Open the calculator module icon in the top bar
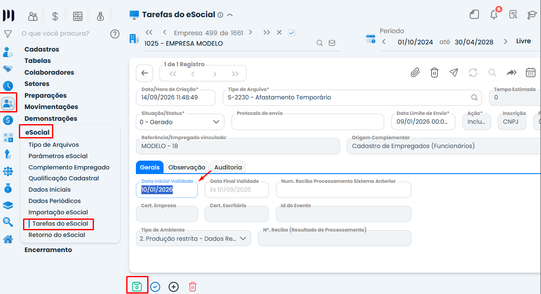Image resolution: width=541 pixels, height=294 pixels. click(x=78, y=16)
